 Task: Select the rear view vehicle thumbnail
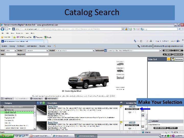coord(120,70)
